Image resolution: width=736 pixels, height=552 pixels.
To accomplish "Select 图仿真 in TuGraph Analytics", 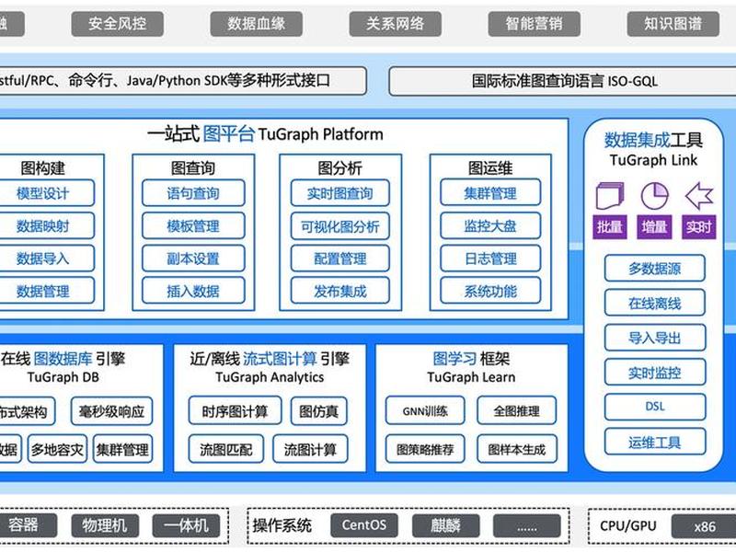I will click(318, 411).
